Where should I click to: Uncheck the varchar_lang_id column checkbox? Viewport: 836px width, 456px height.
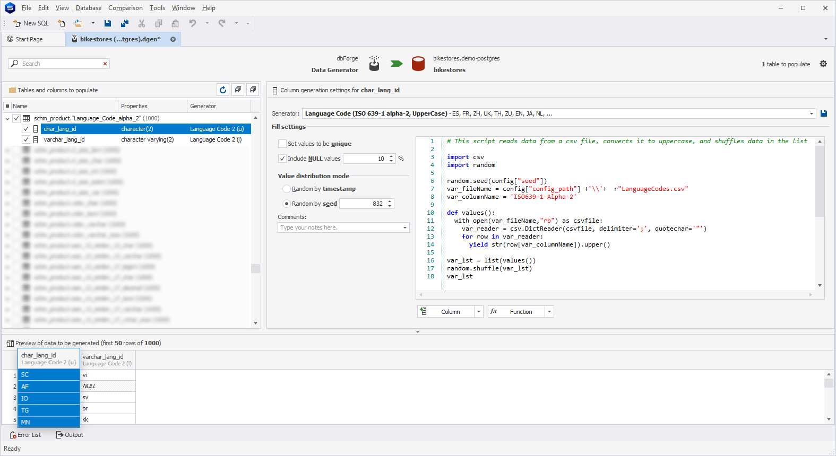[x=26, y=139]
